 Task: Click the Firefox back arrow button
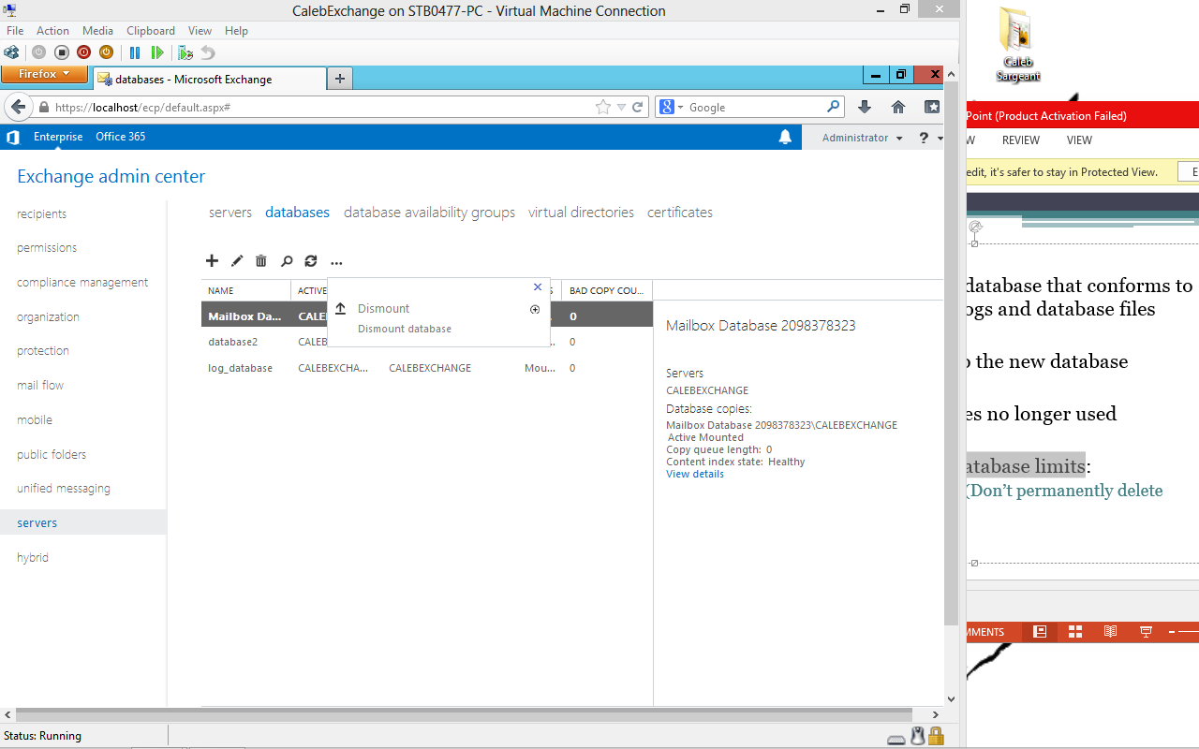[18, 107]
